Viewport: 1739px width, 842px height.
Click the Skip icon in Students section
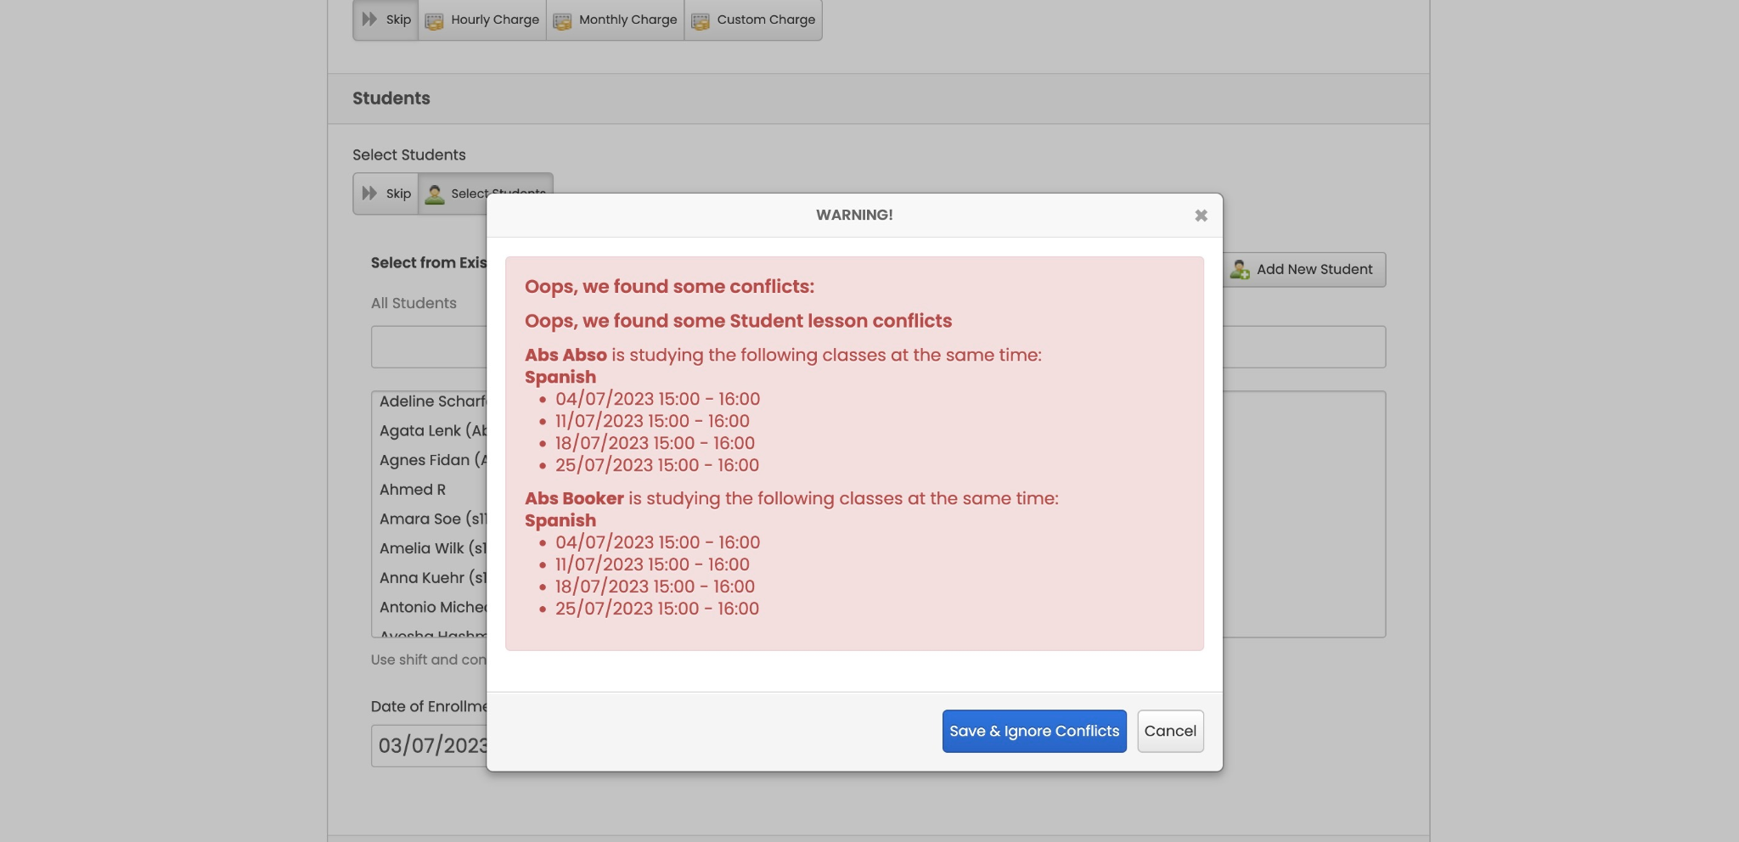pyautogui.click(x=369, y=194)
